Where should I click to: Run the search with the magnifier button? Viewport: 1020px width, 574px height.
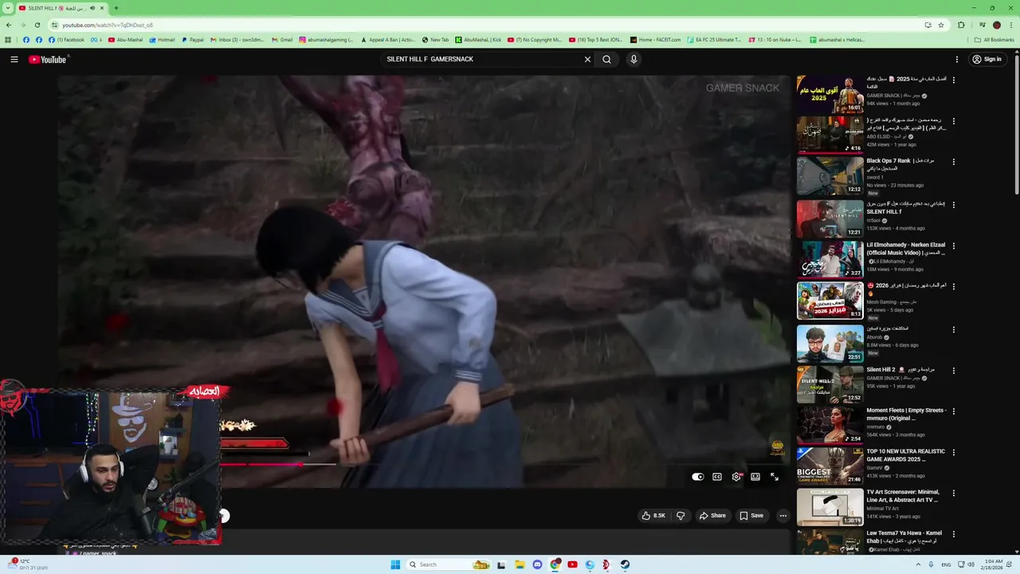click(x=606, y=59)
